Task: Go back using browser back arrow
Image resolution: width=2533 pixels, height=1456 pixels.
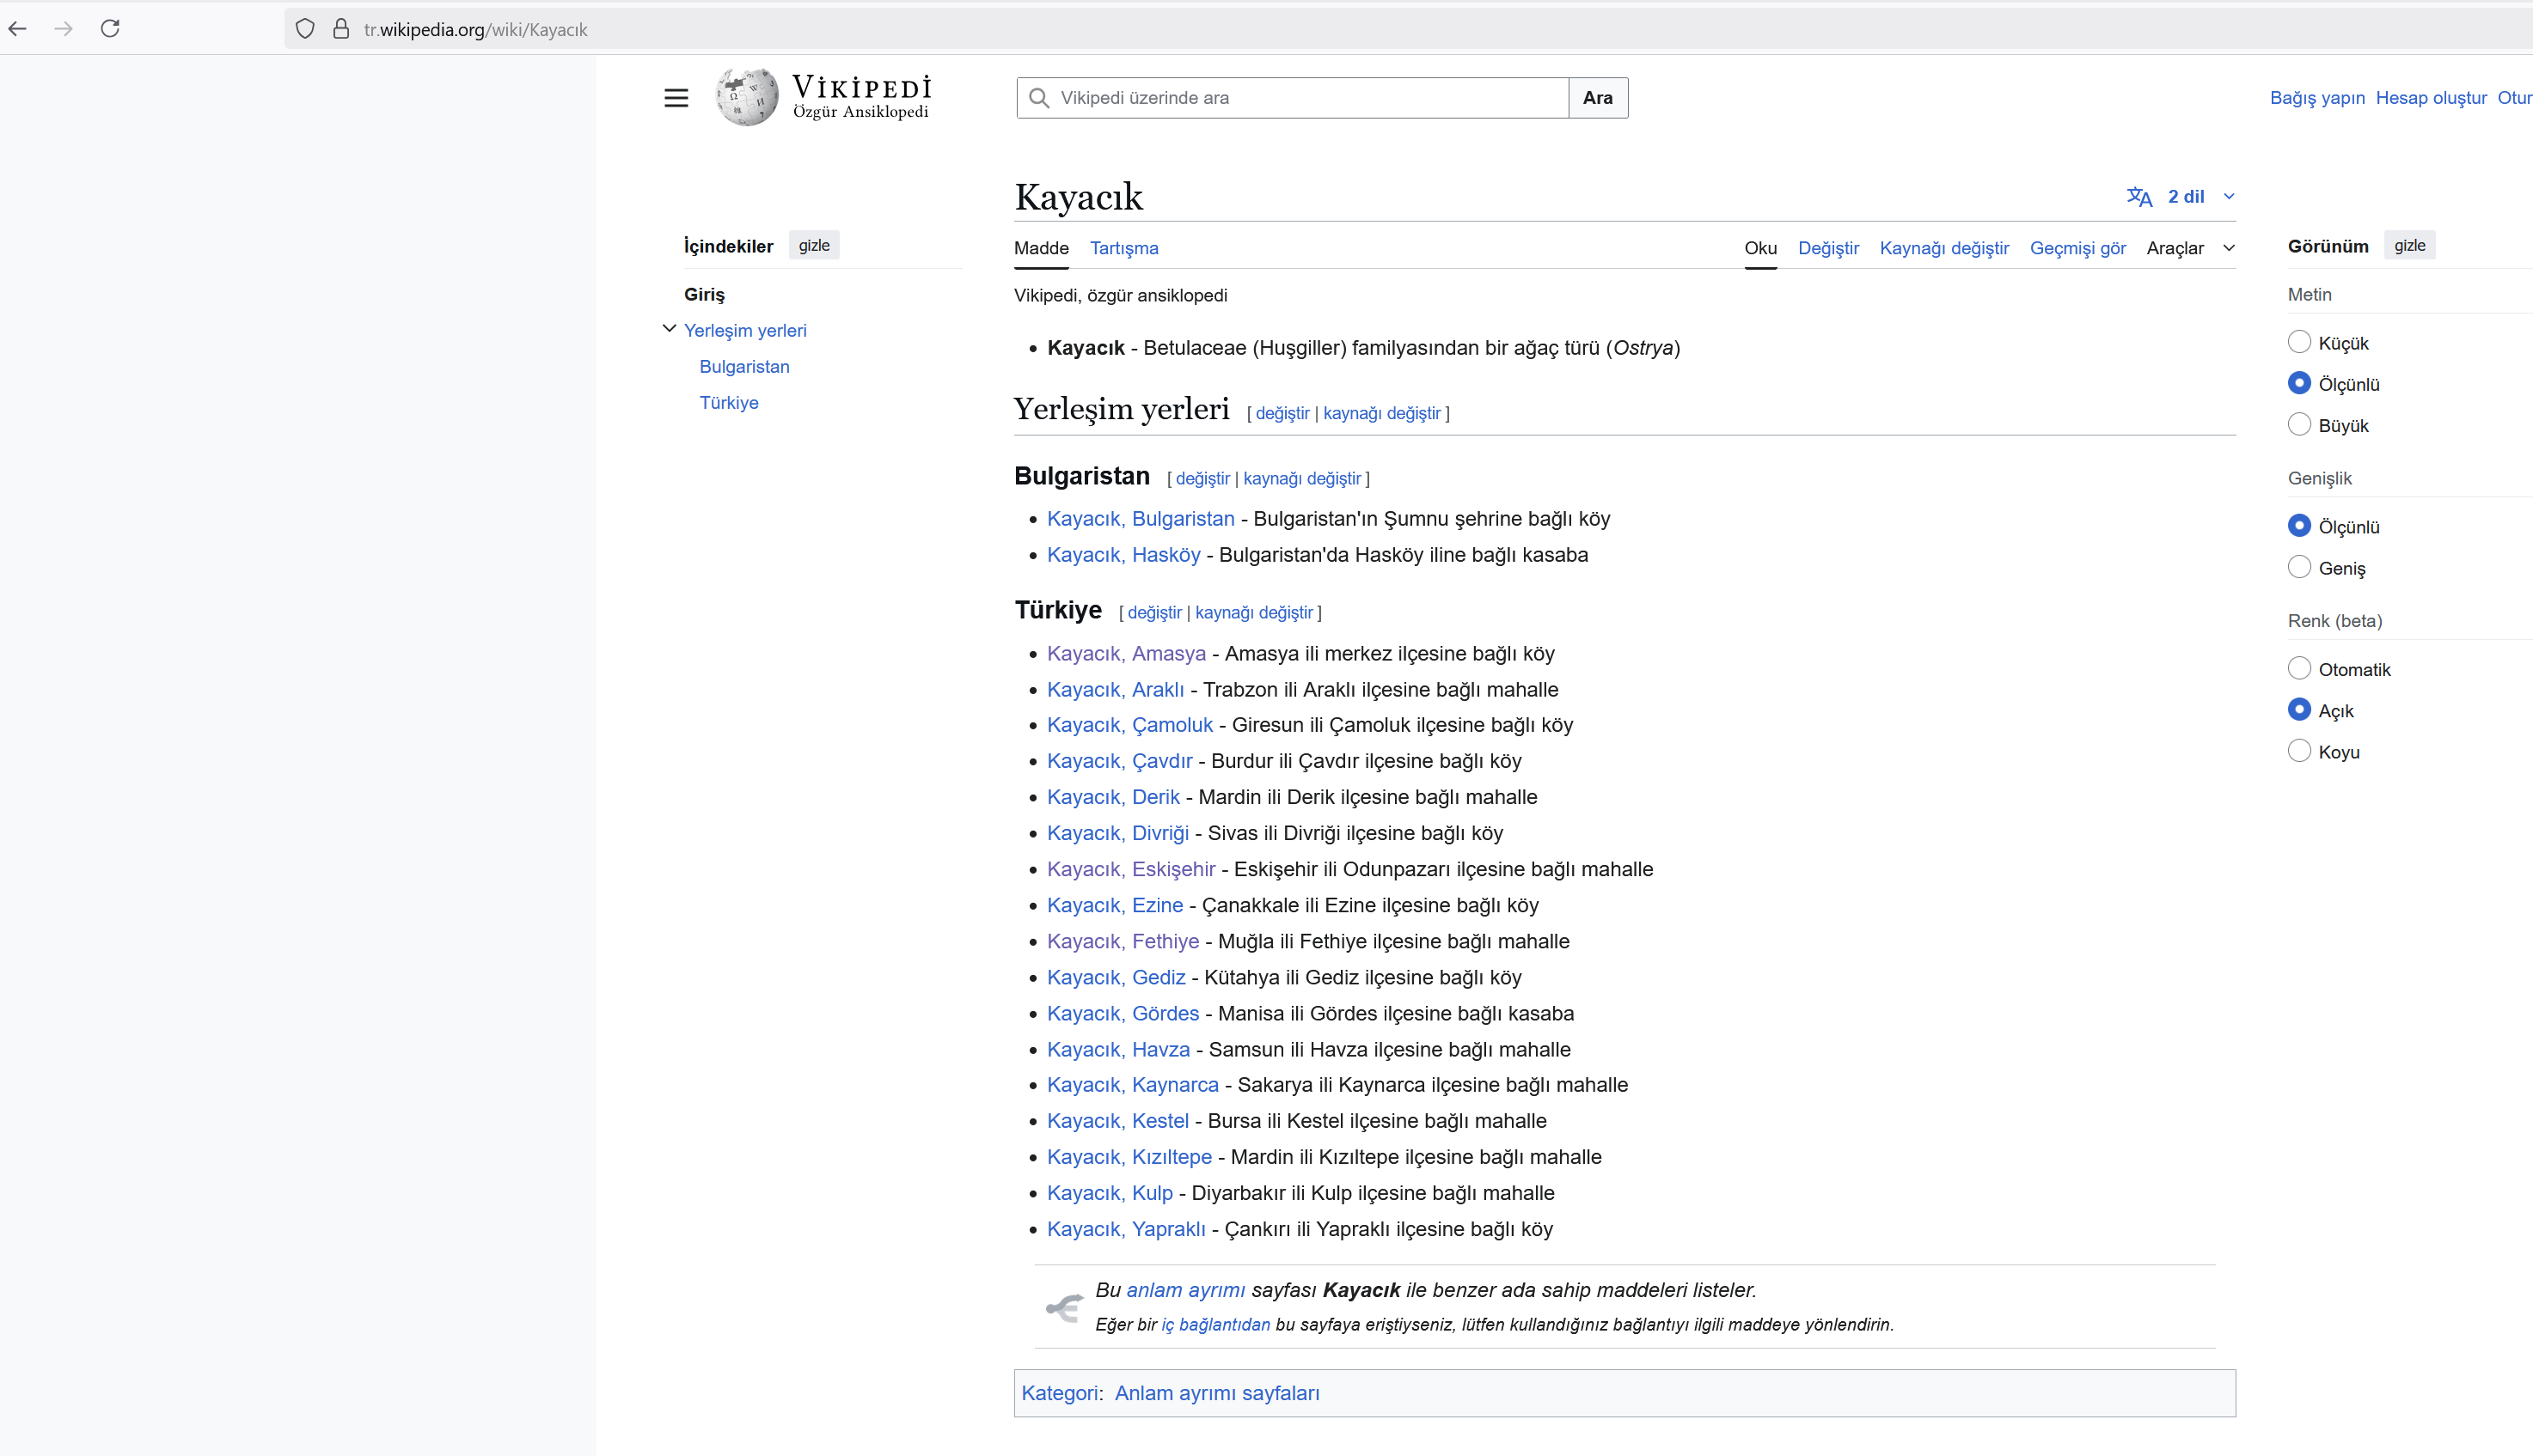Action: pyautogui.click(x=17, y=29)
